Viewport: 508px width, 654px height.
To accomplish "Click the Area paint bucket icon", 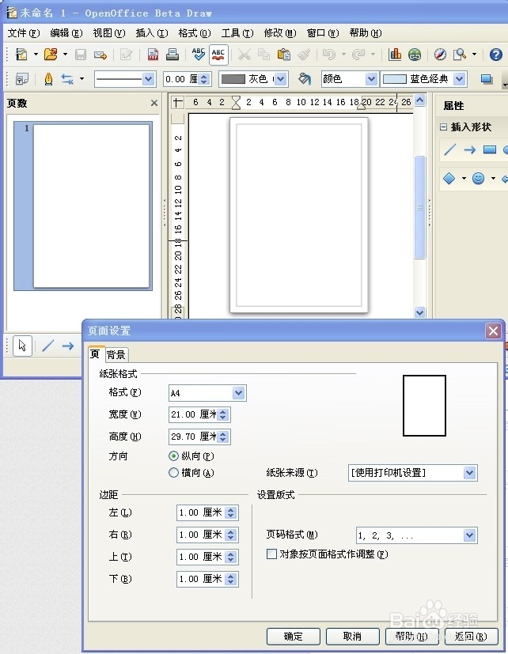I will coord(305,79).
